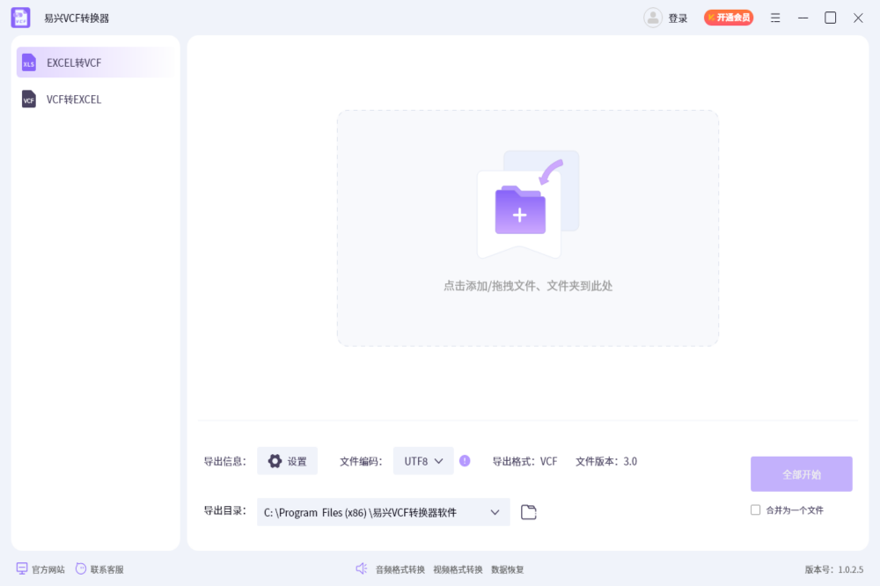Image resolution: width=880 pixels, height=586 pixels.
Task: Click the user avatar icon
Action: 653,18
